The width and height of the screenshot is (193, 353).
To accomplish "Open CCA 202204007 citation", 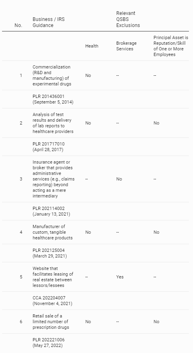I will [52, 301].
